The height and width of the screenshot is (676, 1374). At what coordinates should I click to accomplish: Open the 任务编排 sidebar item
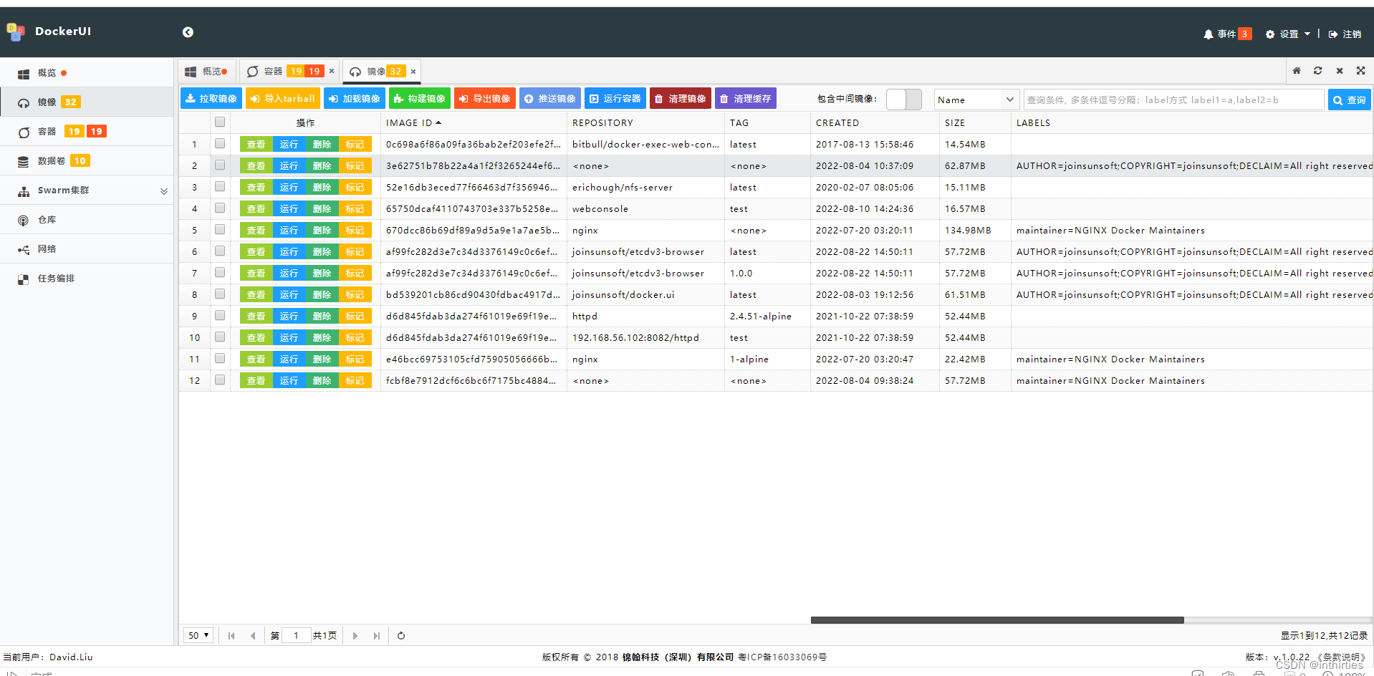pos(87,279)
